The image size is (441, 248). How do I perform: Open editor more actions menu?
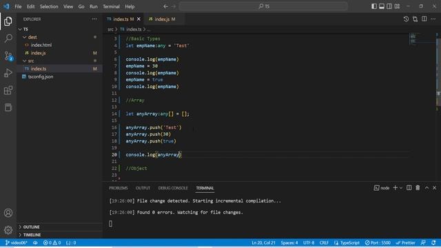pos(433,19)
